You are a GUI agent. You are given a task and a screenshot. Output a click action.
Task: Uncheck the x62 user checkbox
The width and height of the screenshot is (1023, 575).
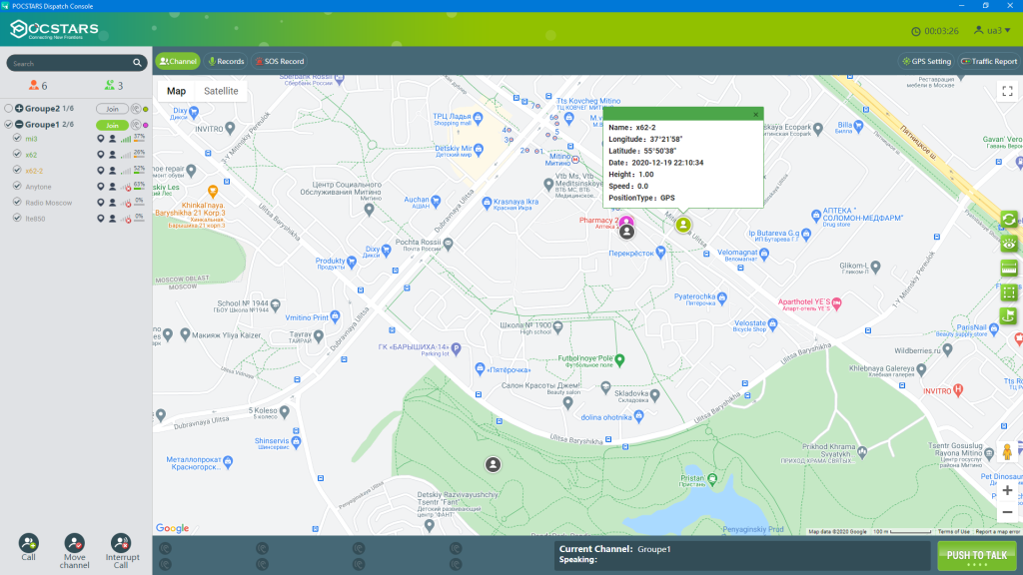point(17,155)
